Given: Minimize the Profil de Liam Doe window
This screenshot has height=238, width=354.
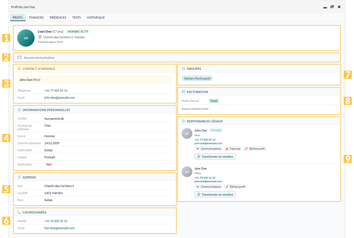Looking at the screenshot, I should 325,7.
